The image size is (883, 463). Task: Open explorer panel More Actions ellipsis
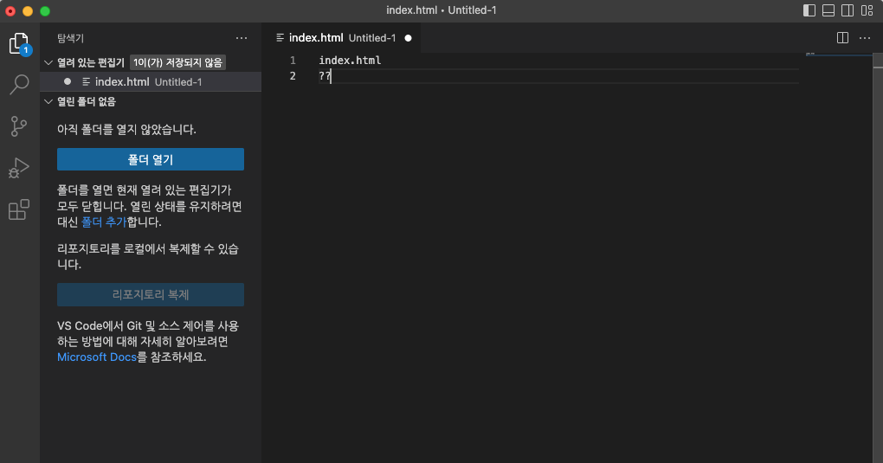[242, 38]
